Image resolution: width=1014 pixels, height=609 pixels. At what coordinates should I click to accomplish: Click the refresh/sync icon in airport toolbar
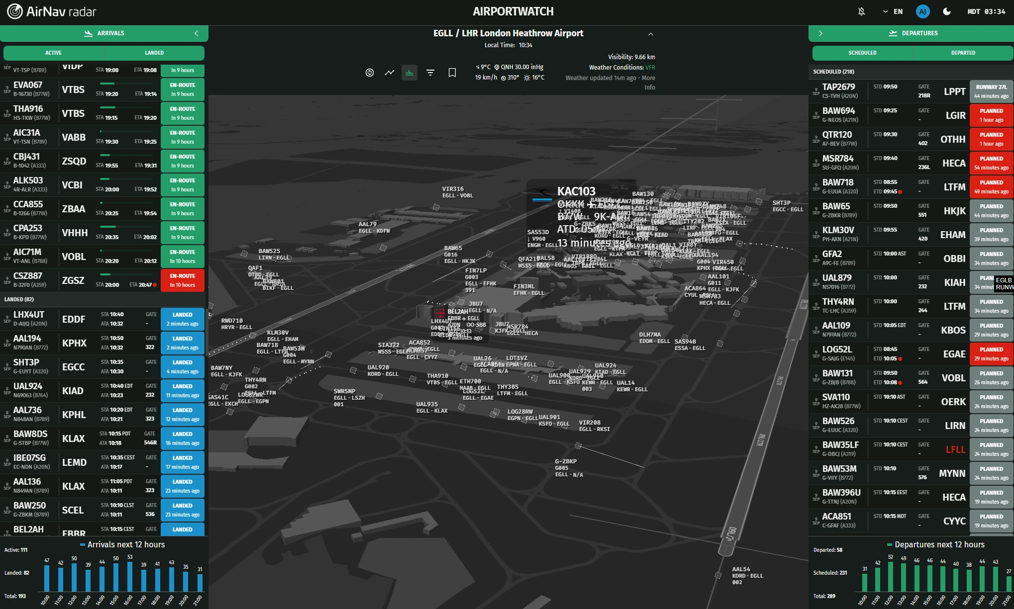point(370,73)
